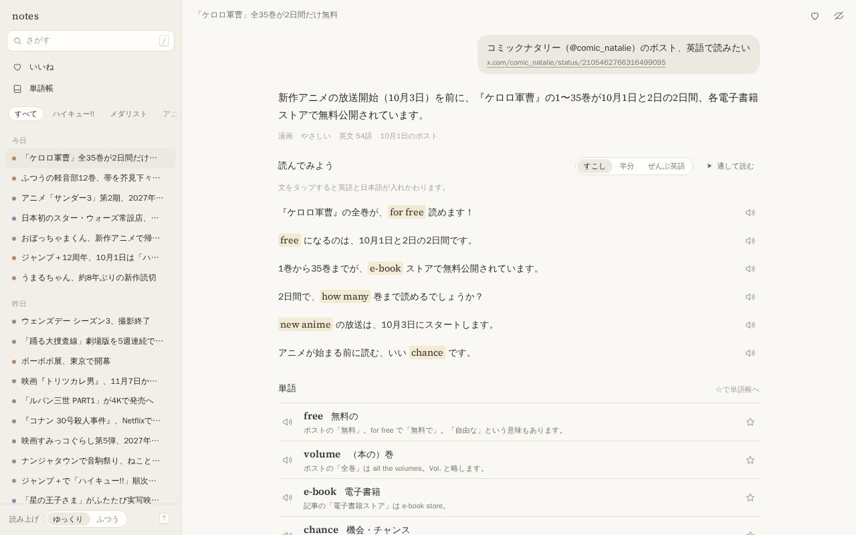Viewport: 856px width, 535px height.
Task: Set English amount to 半分
Action: (627, 166)
